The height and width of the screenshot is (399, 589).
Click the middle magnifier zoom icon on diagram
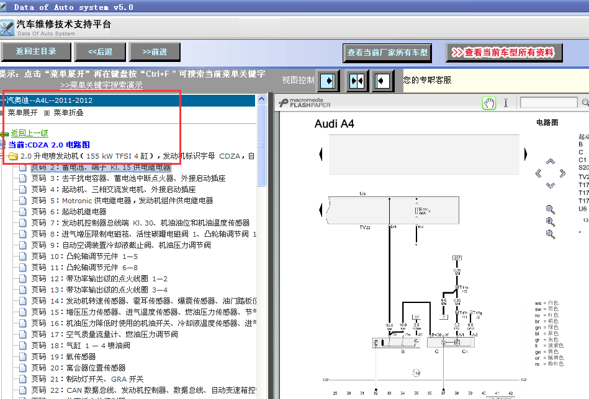coord(551,222)
